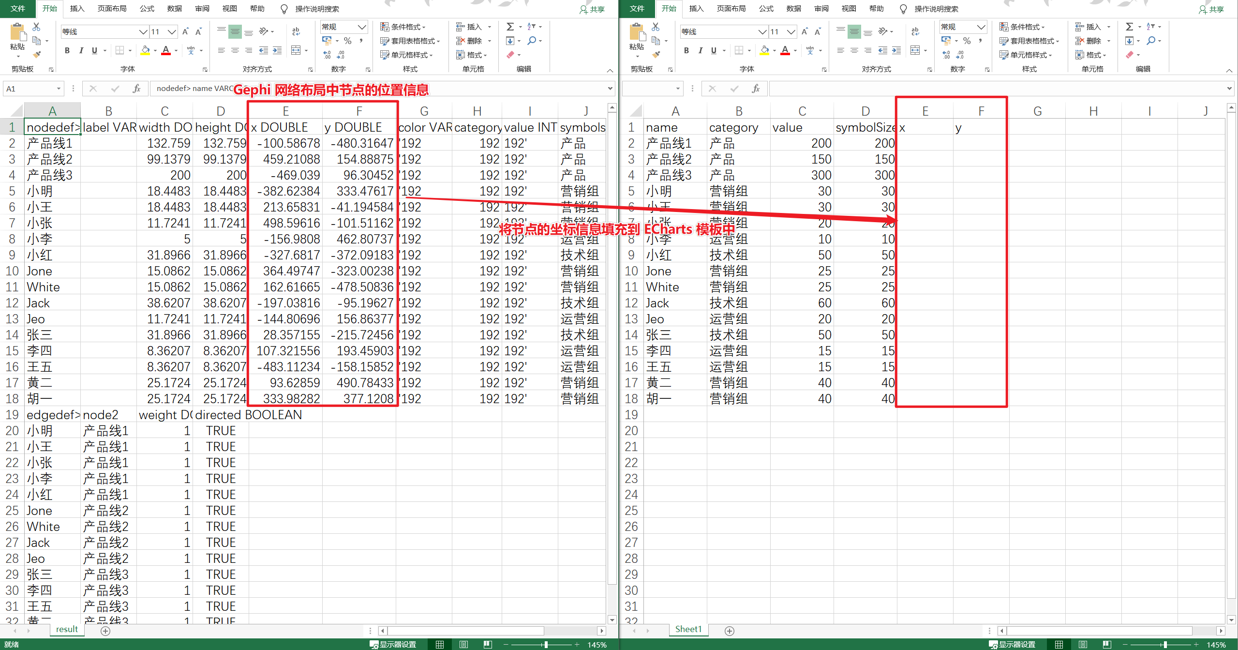Click orientation icon in left window
The width and height of the screenshot is (1238, 650).
click(x=264, y=31)
